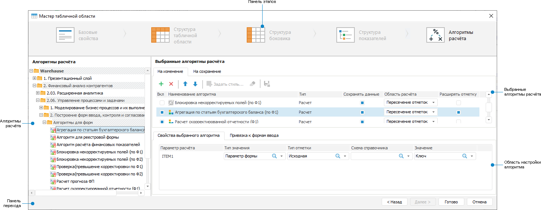The width and height of the screenshot is (541, 210).
Task: Enable Вкл checkbox for Блокировка некорректируемых полей
Action: 162,103
